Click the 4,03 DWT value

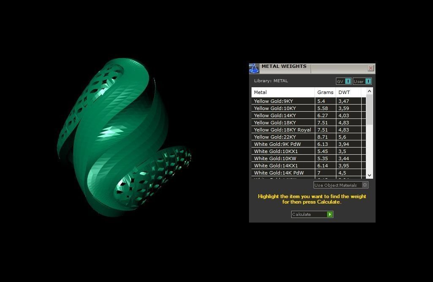click(x=344, y=115)
